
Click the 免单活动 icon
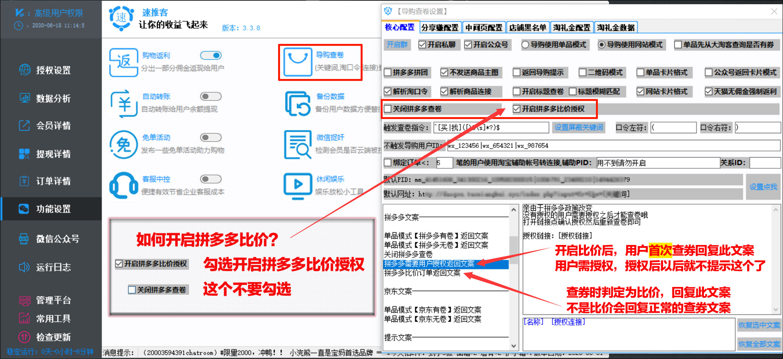point(123,145)
